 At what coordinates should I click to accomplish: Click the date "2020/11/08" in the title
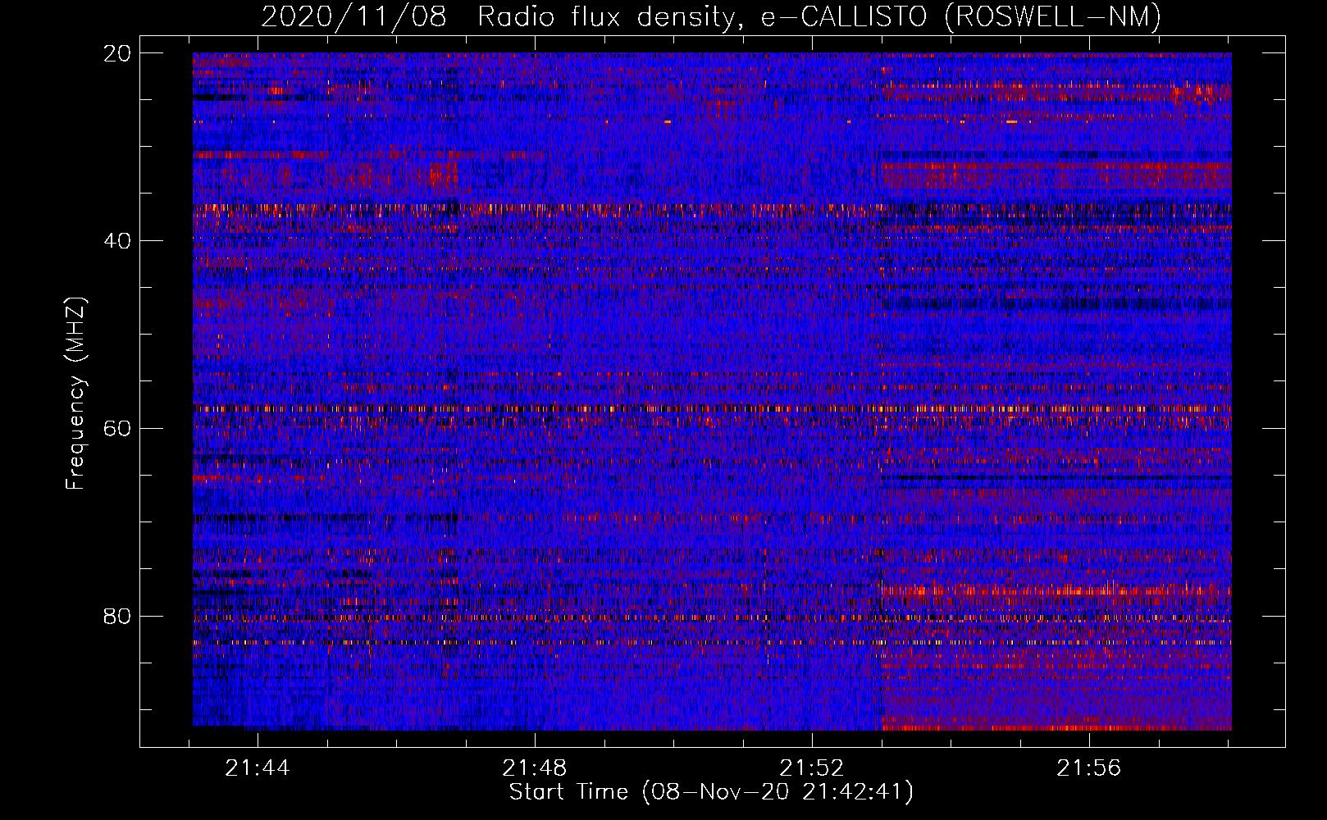coord(353,16)
